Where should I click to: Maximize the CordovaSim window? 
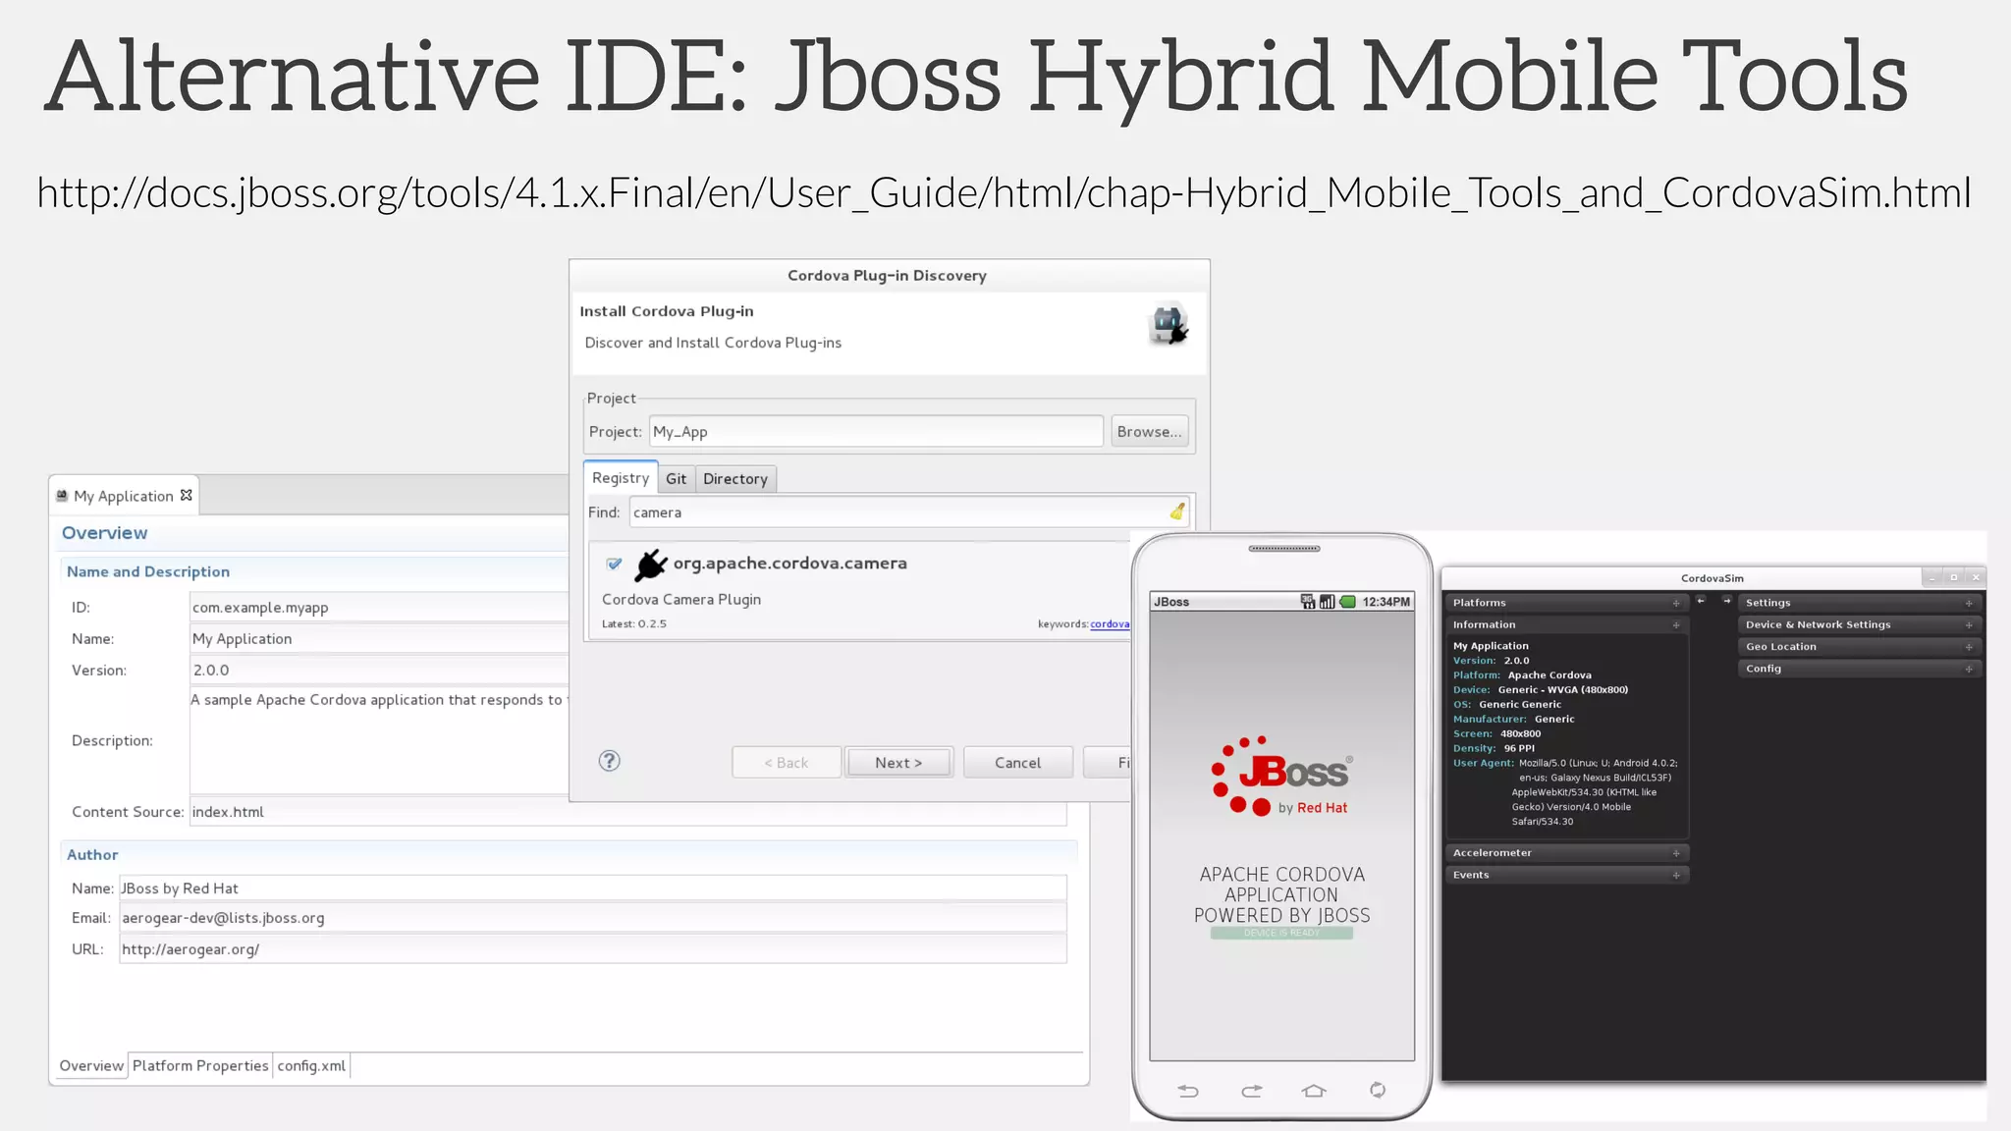pyautogui.click(x=1954, y=577)
